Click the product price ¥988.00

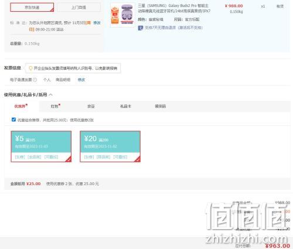click(x=234, y=6)
